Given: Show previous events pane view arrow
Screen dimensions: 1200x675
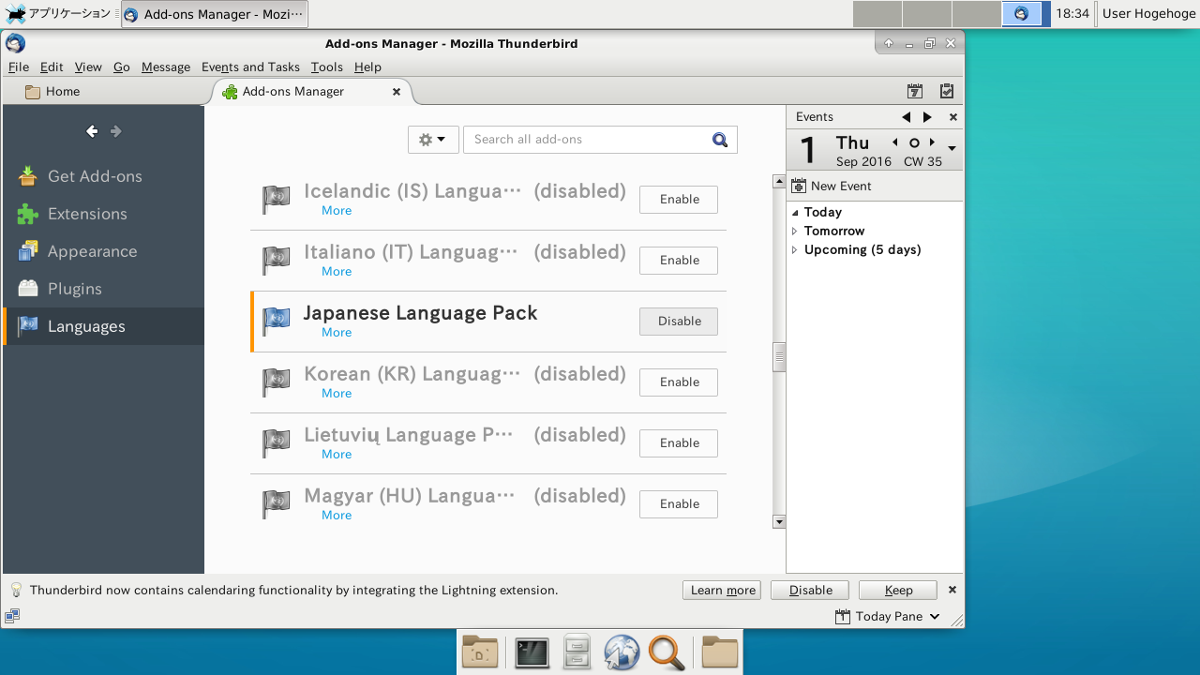Looking at the screenshot, I should pyautogui.click(x=907, y=117).
